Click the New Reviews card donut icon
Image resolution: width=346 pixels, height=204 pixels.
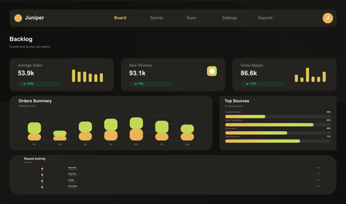(x=212, y=71)
